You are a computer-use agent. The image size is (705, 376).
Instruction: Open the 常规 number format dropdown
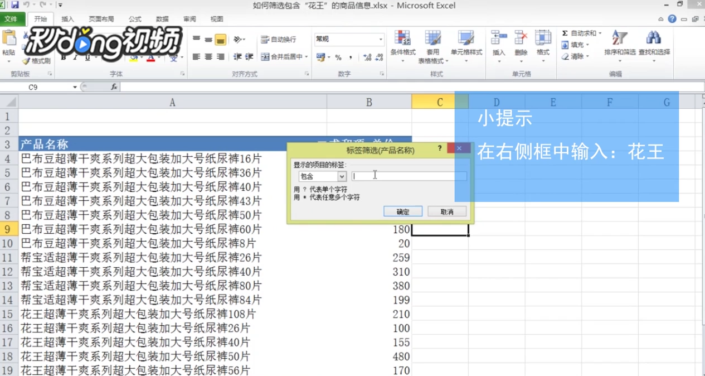tap(381, 39)
